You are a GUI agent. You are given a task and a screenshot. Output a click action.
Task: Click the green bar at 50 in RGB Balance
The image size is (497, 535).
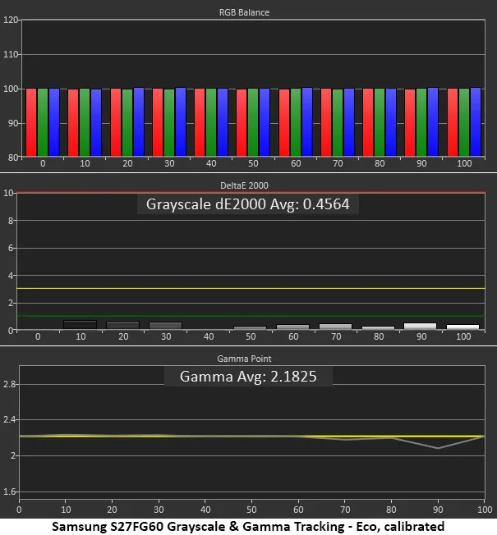coord(253,121)
